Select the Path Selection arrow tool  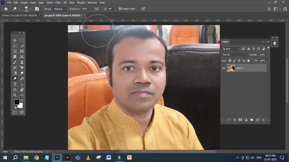pyautogui.click(x=22, y=84)
